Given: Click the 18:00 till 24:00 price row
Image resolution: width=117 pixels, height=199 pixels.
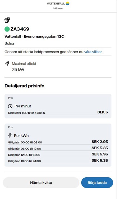Looking at the screenshot, I should (x=58, y=160).
